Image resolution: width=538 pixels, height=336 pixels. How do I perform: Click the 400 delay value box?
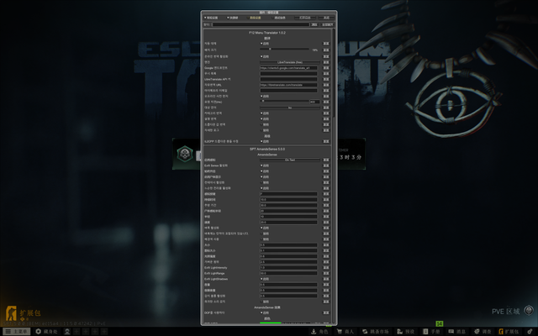click(315, 102)
